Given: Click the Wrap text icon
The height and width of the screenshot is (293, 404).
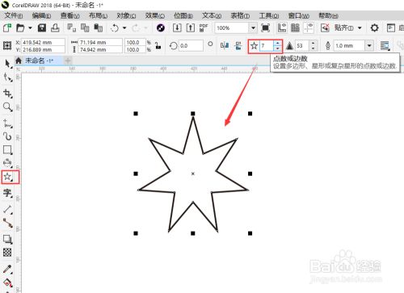Looking at the screenshot, I should (x=385, y=46).
